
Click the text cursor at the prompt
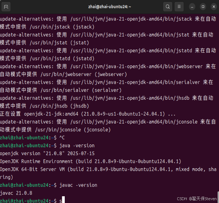pyautogui.click(x=63, y=200)
